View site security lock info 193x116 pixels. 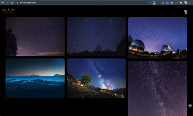17,3
